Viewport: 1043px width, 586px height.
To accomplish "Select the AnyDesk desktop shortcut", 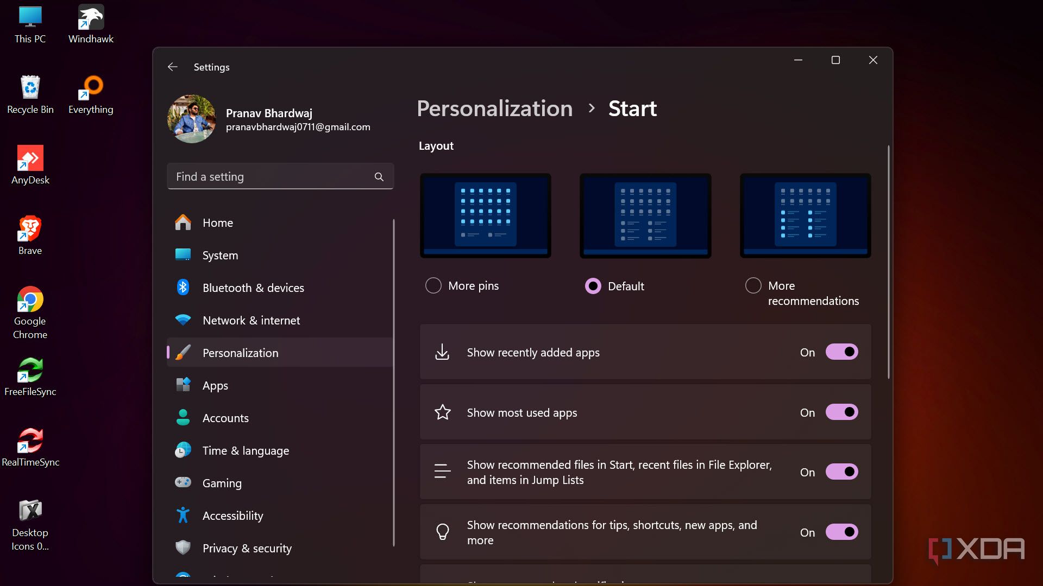I will tap(30, 165).
